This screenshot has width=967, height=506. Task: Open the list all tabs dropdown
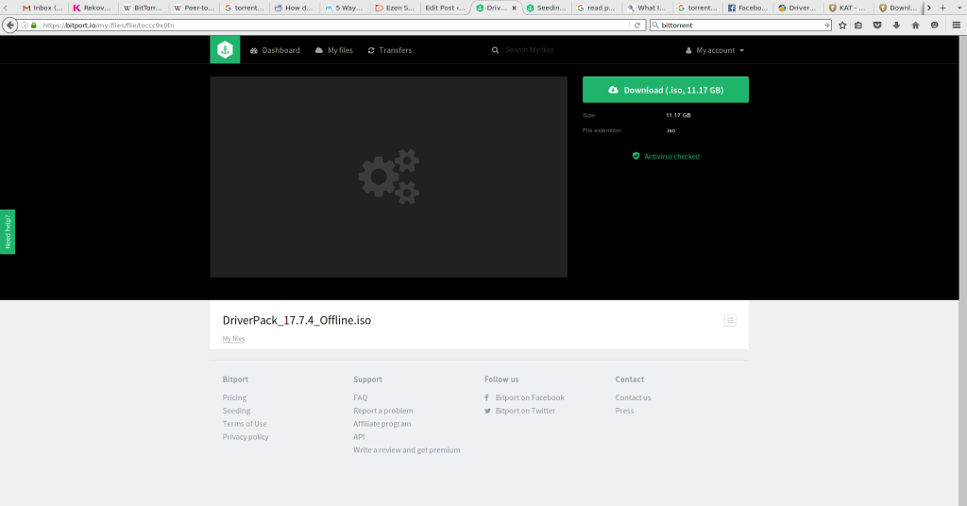click(x=959, y=8)
